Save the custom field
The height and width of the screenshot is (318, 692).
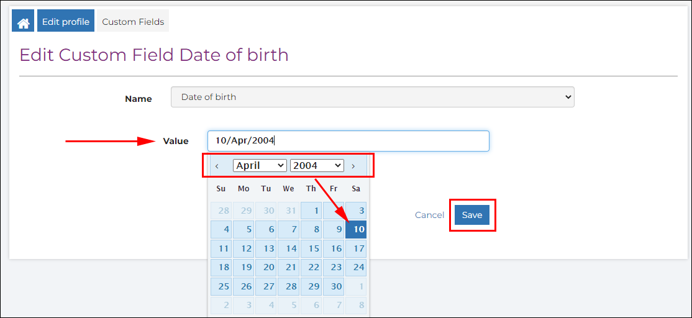click(x=471, y=215)
